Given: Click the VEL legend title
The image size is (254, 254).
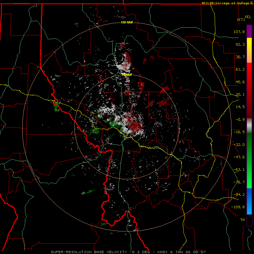Looking at the screenshot, I should tap(248, 17).
